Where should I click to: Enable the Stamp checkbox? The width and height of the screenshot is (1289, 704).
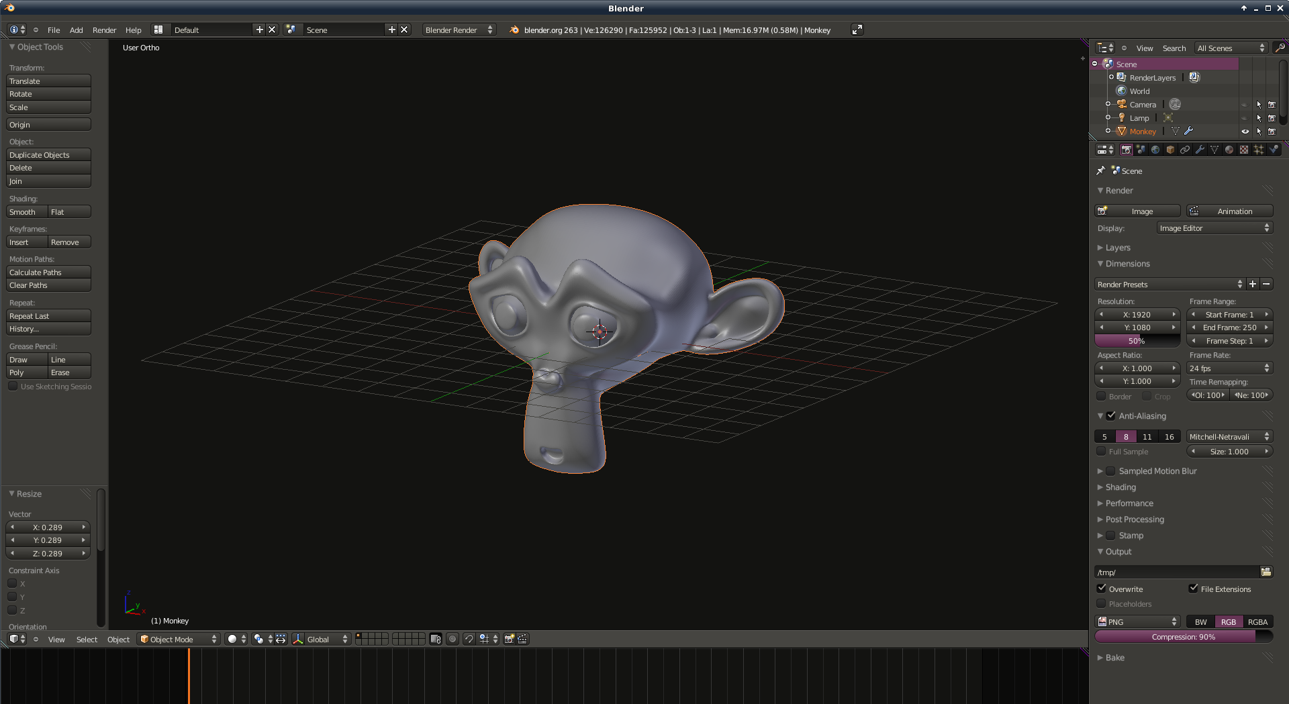1110,536
